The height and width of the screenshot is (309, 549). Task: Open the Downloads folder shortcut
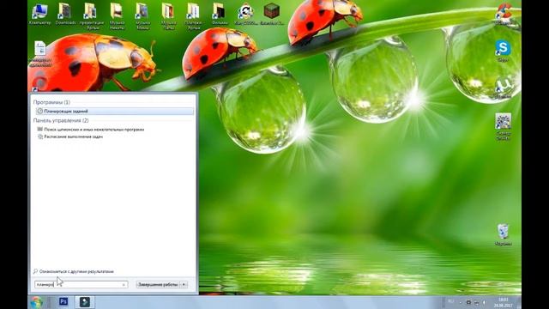pyautogui.click(x=65, y=14)
